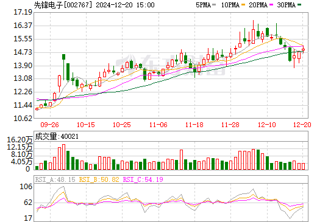
Task: Click the RSI_B:50.82 indicator label
Action: click(x=99, y=179)
